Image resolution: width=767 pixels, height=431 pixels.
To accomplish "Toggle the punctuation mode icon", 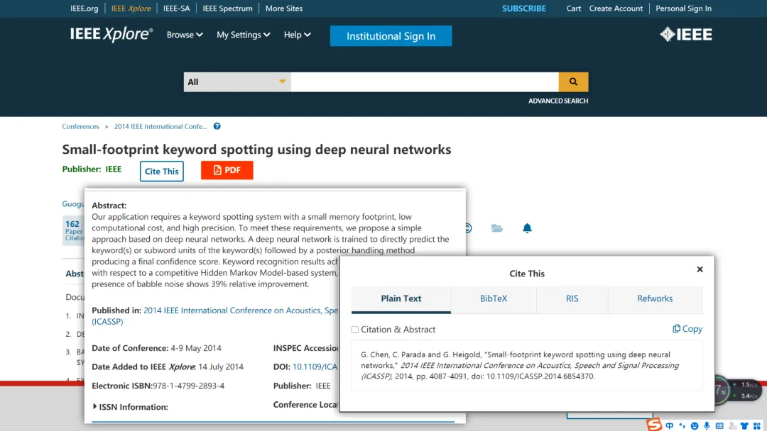I will pyautogui.click(x=682, y=425).
